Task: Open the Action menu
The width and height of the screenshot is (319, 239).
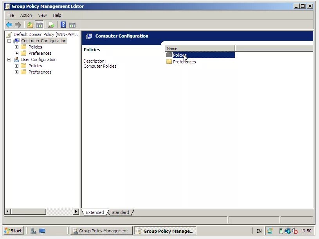Action: (26, 15)
